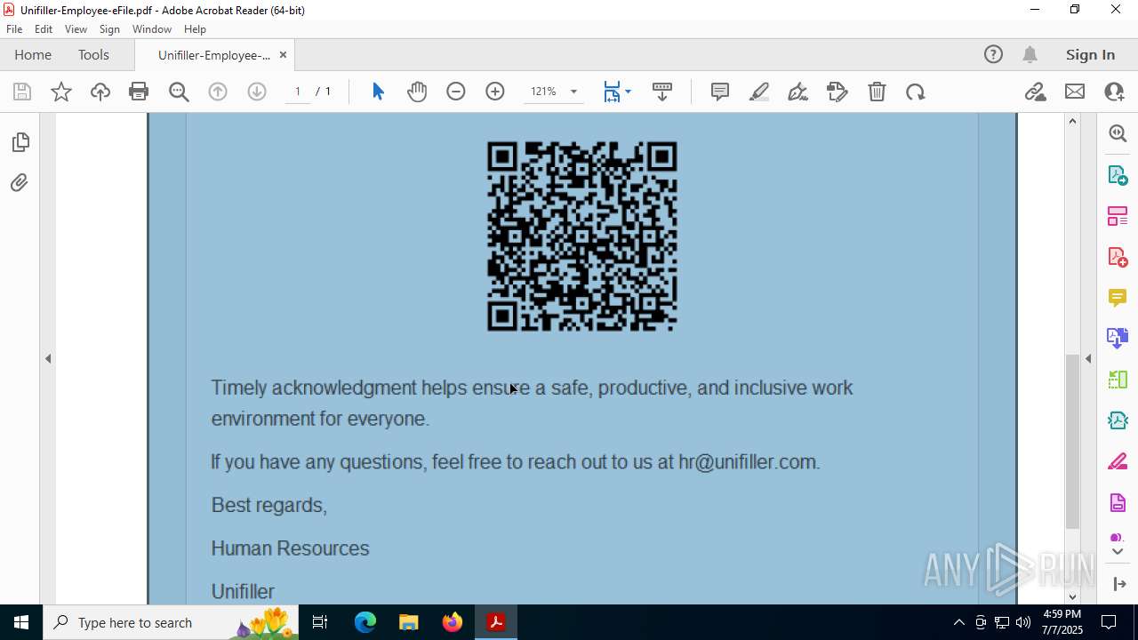Expand right pane with bottom arrow icon

tap(1119, 584)
